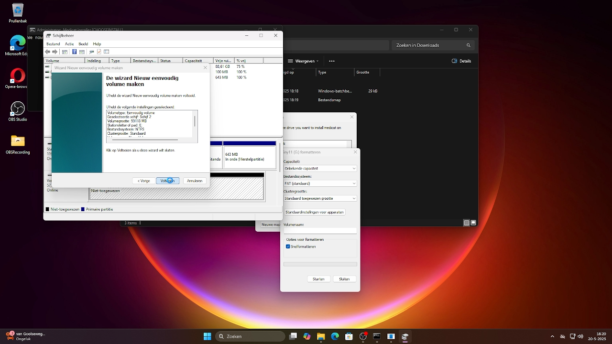The height and width of the screenshot is (344, 612).
Task: Open Microsoft Store from the taskbar
Action: point(349,336)
